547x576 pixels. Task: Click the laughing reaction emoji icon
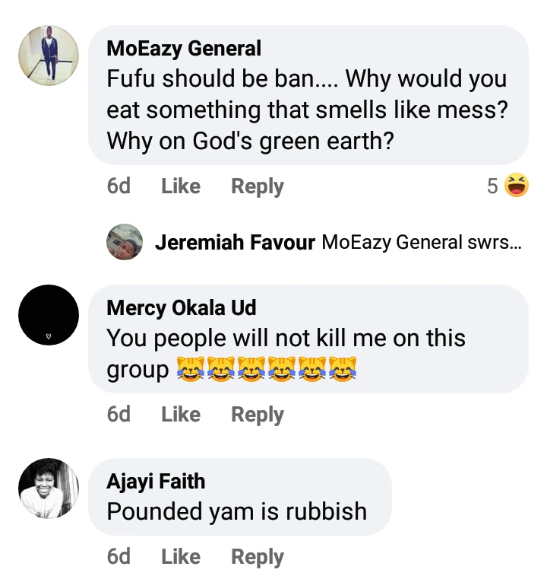click(x=517, y=186)
